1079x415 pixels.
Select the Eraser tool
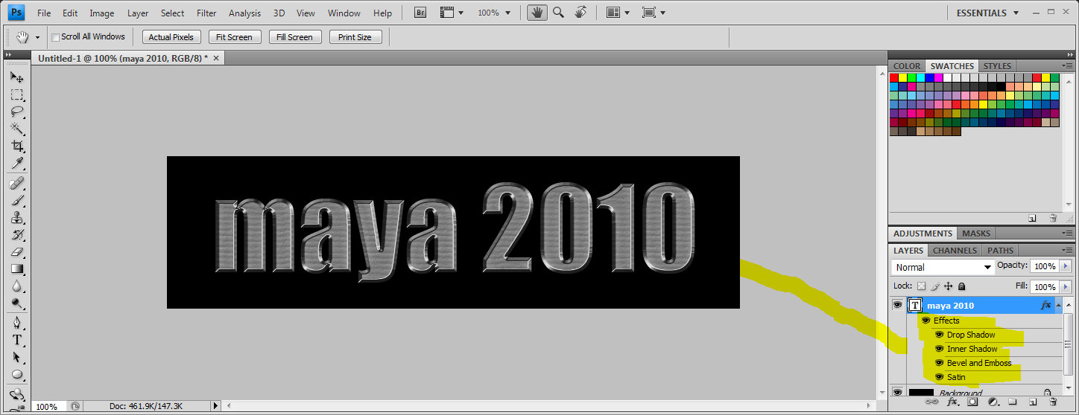[17, 252]
